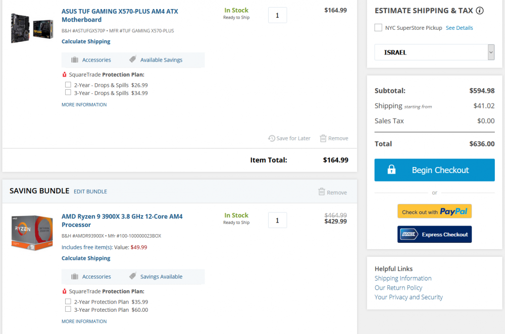Open Our Return Policy link
The height and width of the screenshot is (334, 505).
[x=398, y=288]
